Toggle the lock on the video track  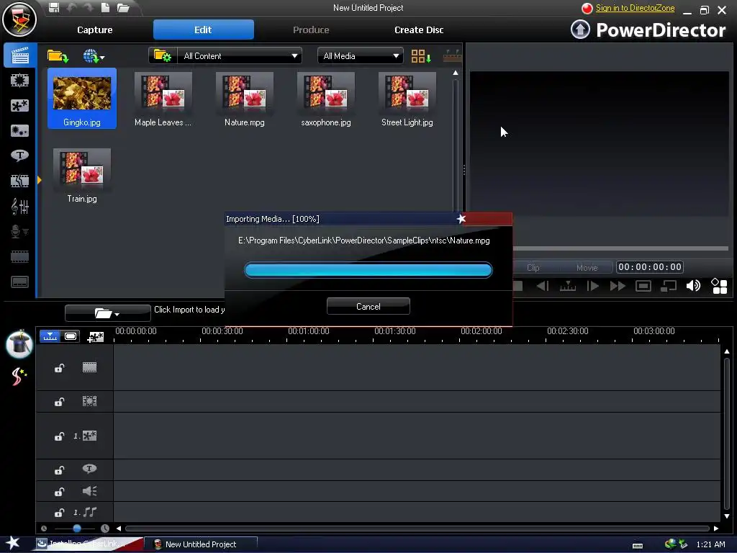pyautogui.click(x=59, y=368)
